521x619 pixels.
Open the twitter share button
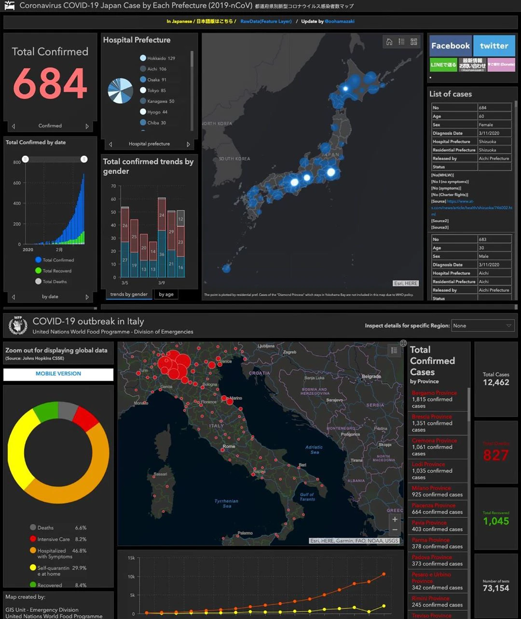point(494,46)
